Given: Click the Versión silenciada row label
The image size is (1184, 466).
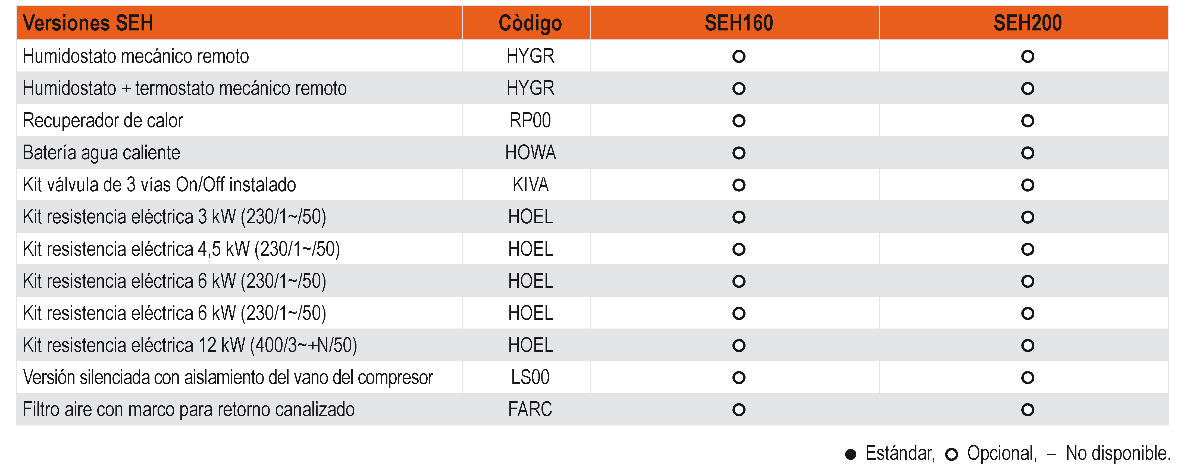Looking at the screenshot, I should point(228,377).
